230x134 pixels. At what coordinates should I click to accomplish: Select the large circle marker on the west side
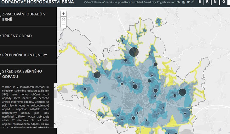coord(97,75)
